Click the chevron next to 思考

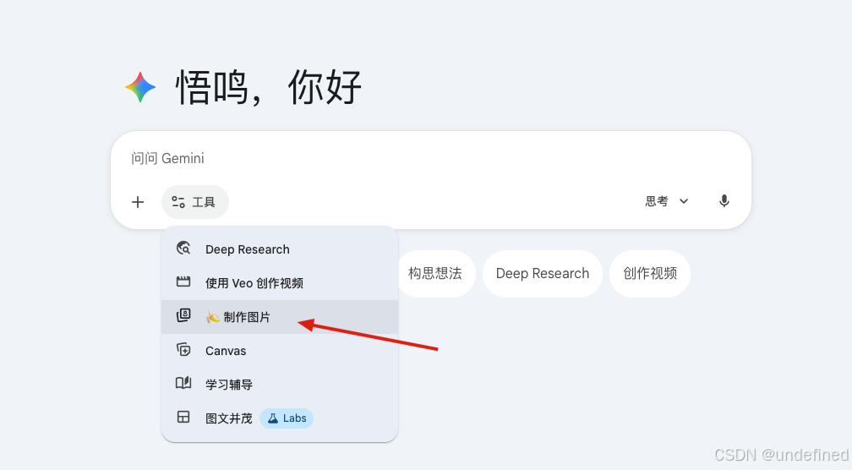pyautogui.click(x=684, y=201)
